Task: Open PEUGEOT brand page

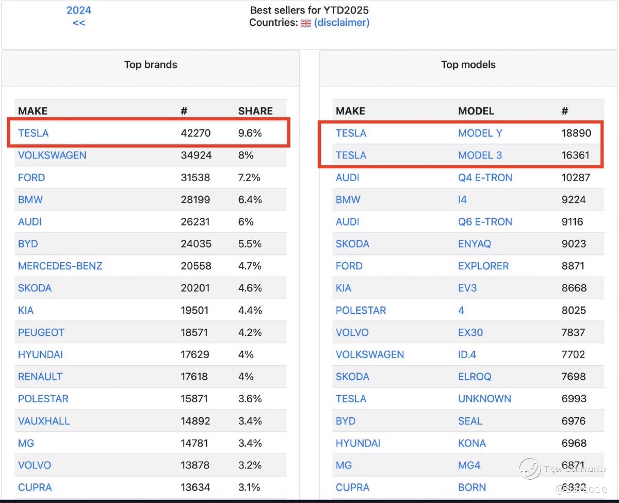Action: coord(41,332)
